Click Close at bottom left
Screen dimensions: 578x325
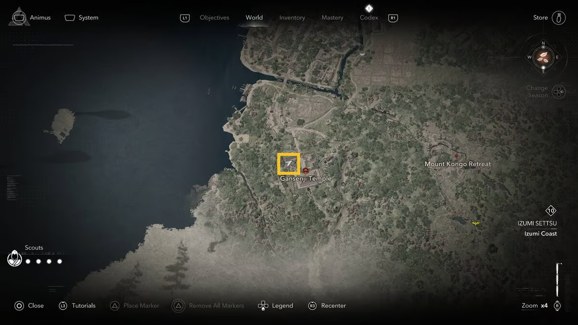pyautogui.click(x=36, y=306)
